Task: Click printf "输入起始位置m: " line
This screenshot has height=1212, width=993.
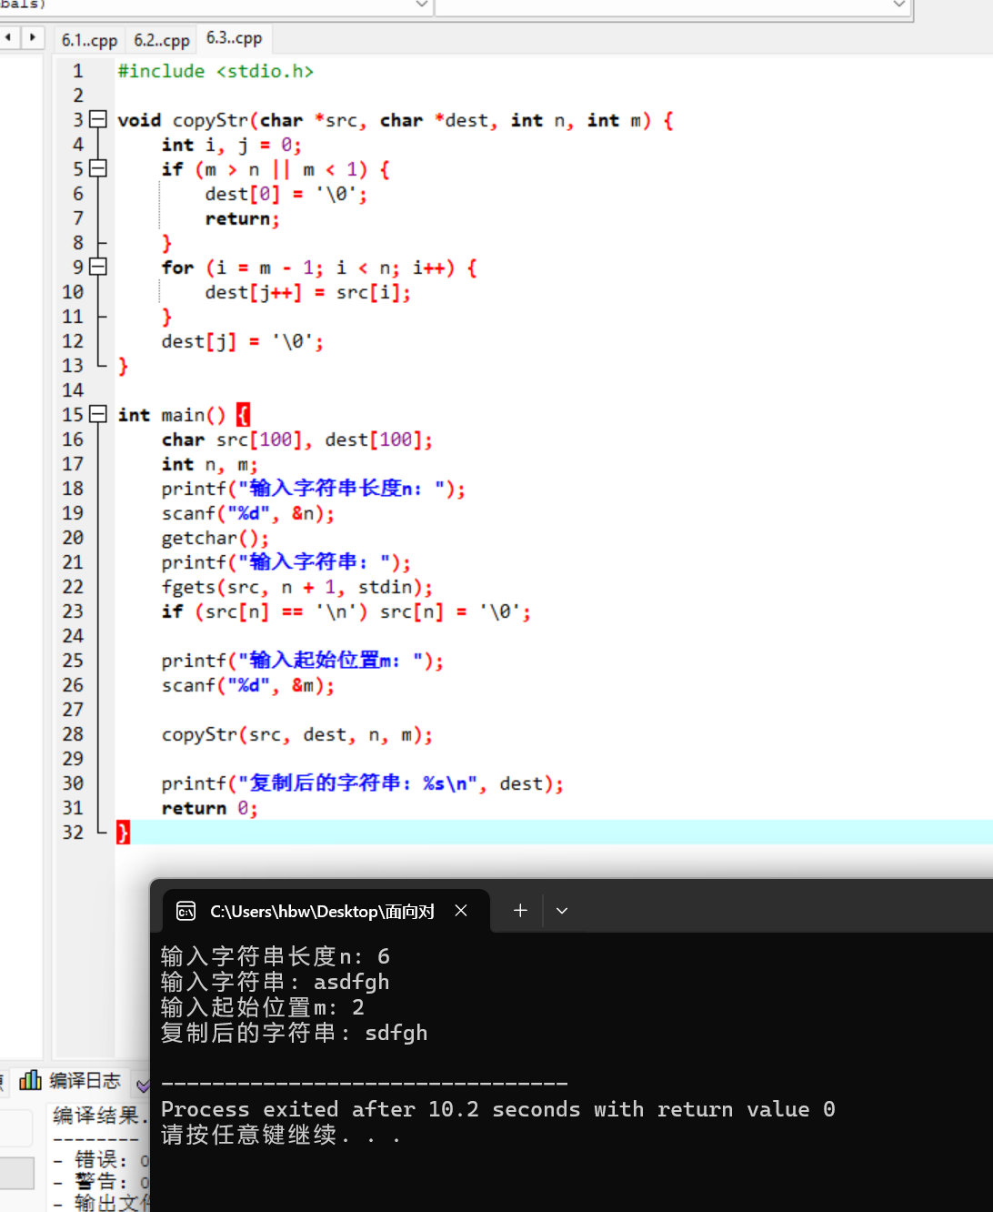Action: tap(302, 661)
